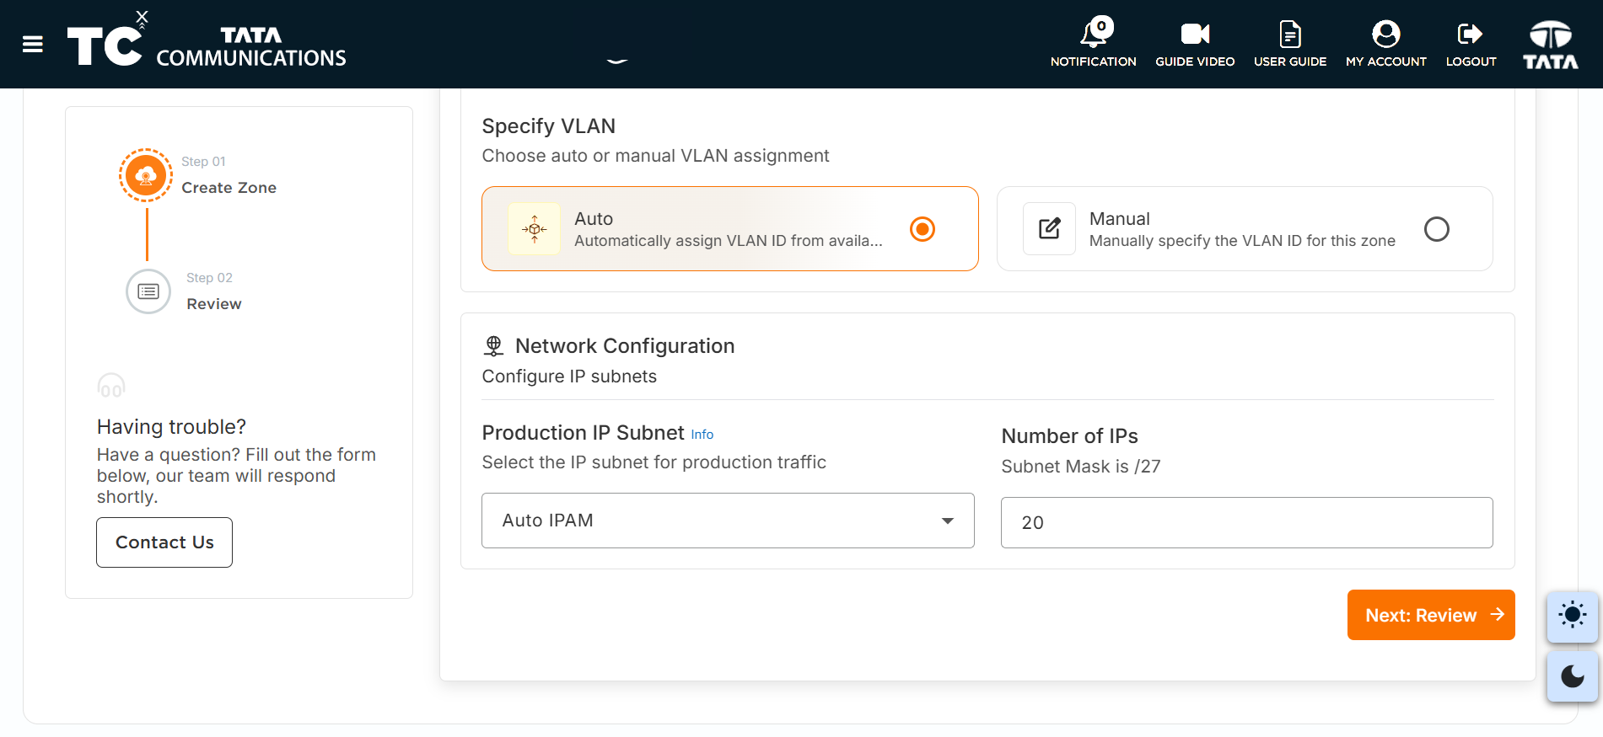The height and width of the screenshot is (737, 1603).
Task: Select the Auto VLAN radio button
Action: coord(923,229)
